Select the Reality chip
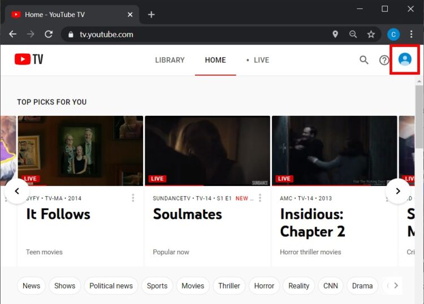Viewport: 424px width, 304px height. 299,286
